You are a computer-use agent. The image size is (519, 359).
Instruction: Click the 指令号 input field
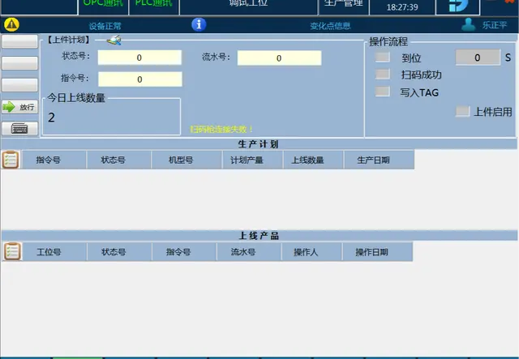click(139, 79)
